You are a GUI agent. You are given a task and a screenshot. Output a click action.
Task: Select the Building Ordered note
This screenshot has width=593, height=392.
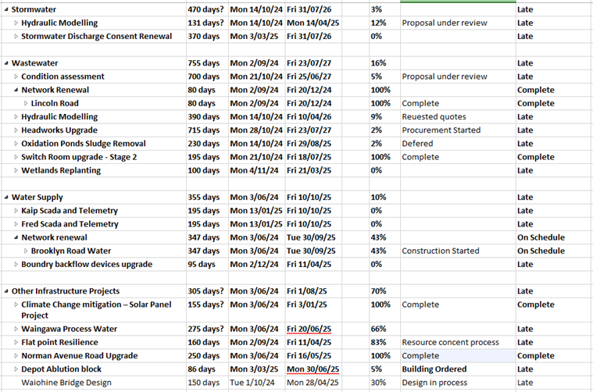click(x=434, y=369)
